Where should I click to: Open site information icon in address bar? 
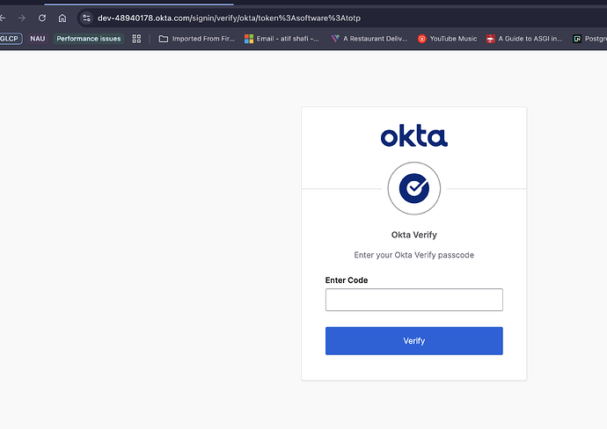point(86,18)
